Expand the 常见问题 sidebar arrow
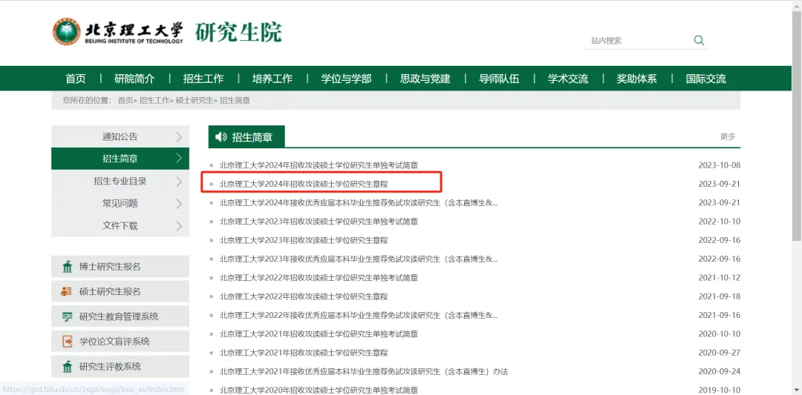This screenshot has width=802, height=395. click(179, 204)
